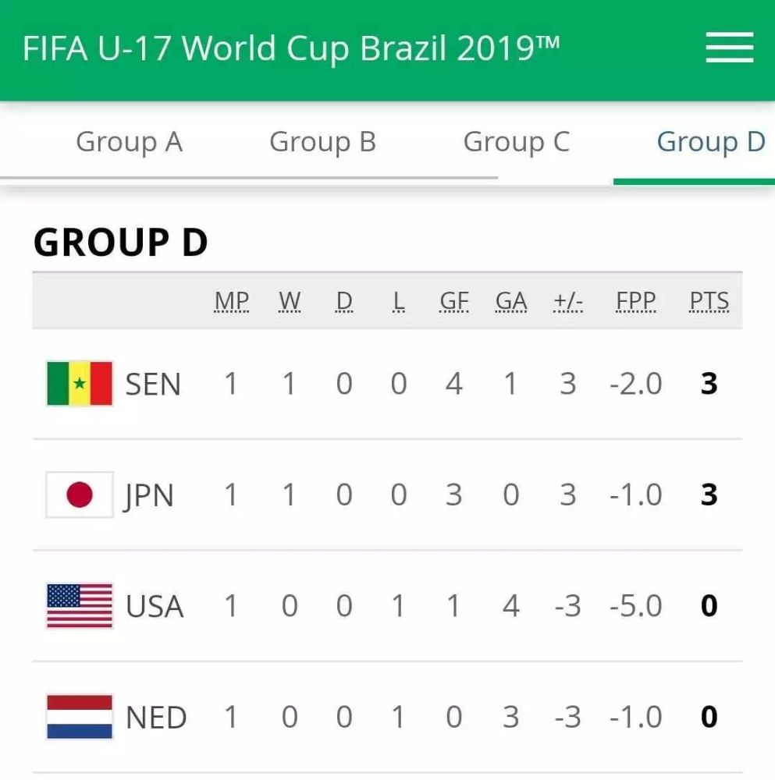Screen dimensions: 775x780
Task: Switch to the Group C tab
Action: click(516, 142)
